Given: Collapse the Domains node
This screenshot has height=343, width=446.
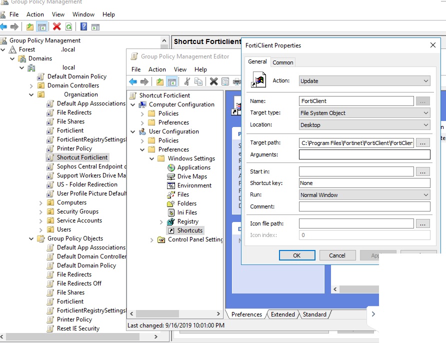Looking at the screenshot, I should [12, 59].
